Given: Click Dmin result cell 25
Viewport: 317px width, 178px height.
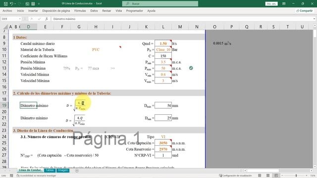Looking at the screenshot, I should coord(163,118).
